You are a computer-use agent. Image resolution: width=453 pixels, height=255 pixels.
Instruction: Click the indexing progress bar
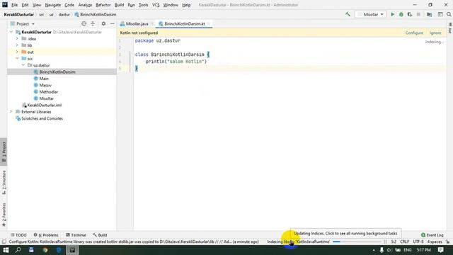click(x=357, y=242)
